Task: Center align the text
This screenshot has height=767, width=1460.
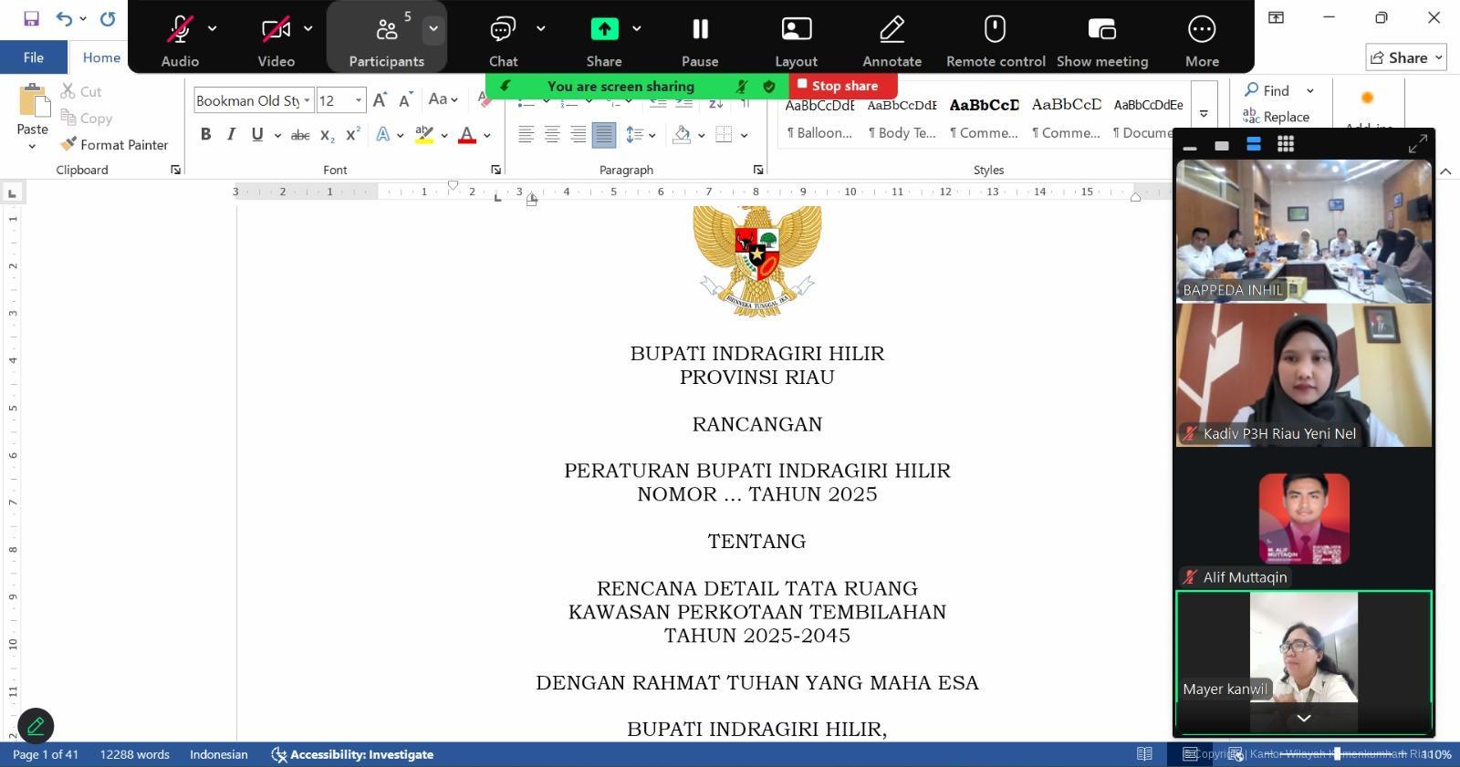Action: [552, 135]
